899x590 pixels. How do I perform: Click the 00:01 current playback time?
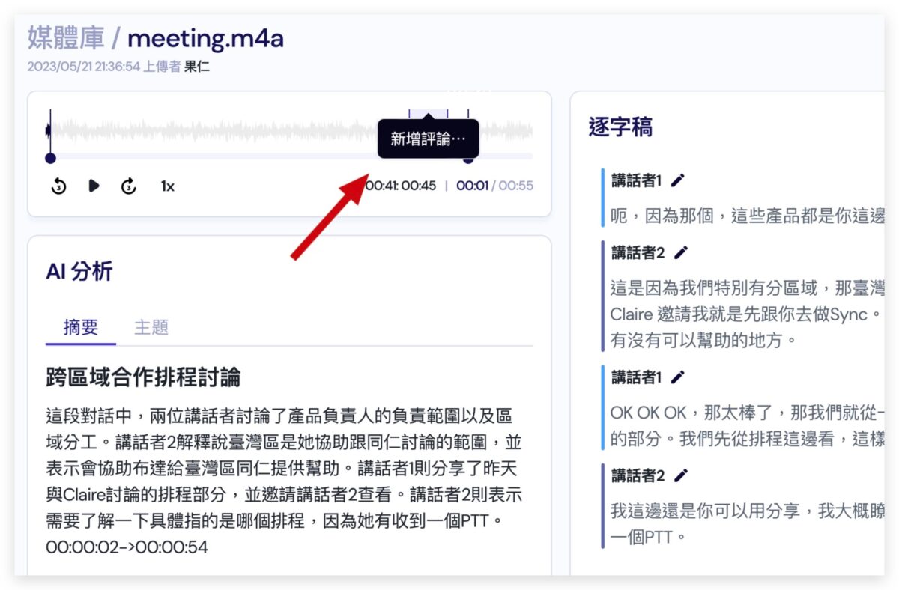[x=472, y=186]
